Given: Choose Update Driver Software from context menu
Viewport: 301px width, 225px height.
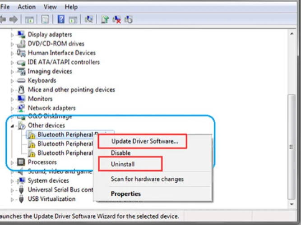Looking at the screenshot, I should pos(144,141).
